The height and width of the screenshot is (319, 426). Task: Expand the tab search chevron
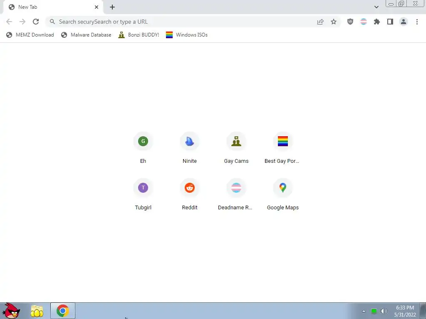click(376, 7)
